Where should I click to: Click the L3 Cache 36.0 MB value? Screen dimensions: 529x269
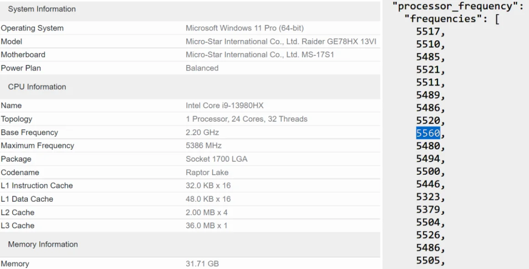[x=207, y=226]
